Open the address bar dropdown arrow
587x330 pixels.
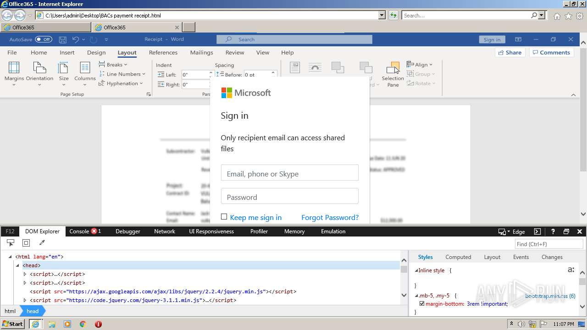tap(382, 15)
